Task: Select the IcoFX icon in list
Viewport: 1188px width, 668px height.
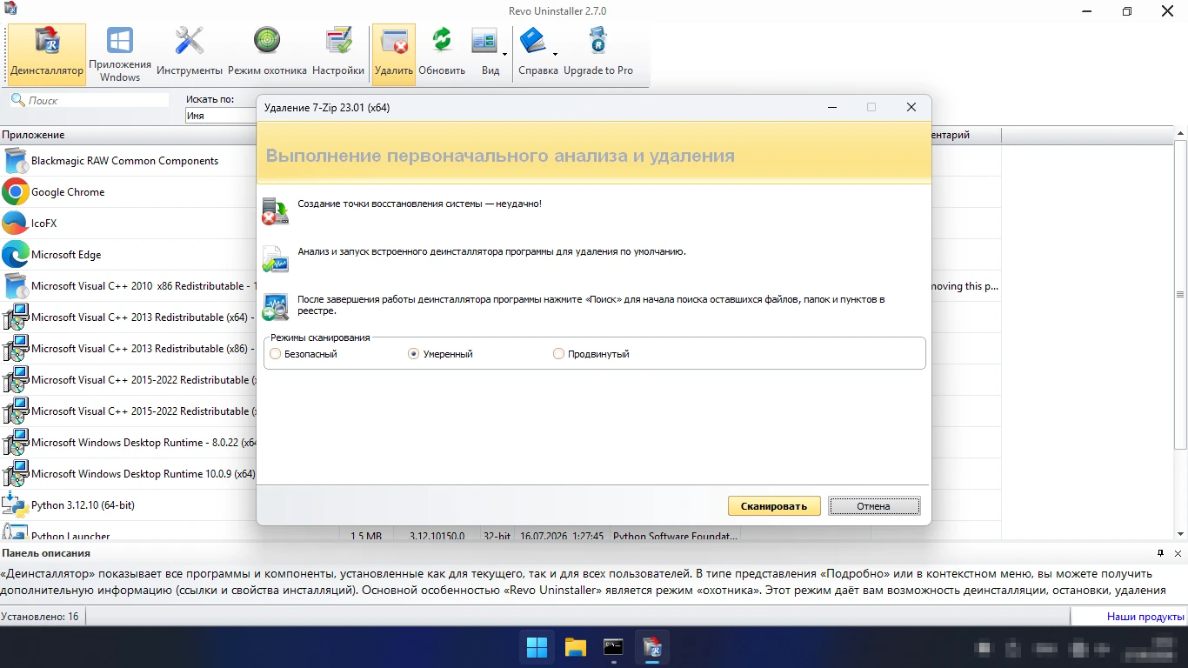Action: pos(16,224)
